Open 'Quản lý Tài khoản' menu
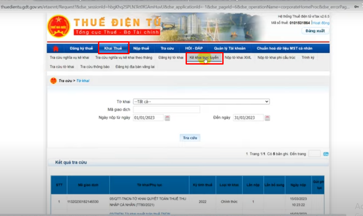363x216 pixels. (230, 48)
